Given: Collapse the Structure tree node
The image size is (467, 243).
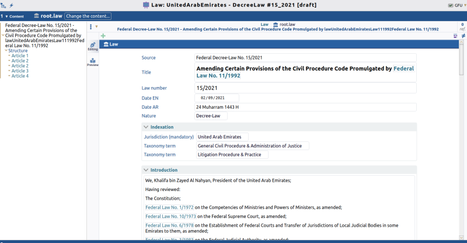Looking at the screenshot, I should pos(6,51).
